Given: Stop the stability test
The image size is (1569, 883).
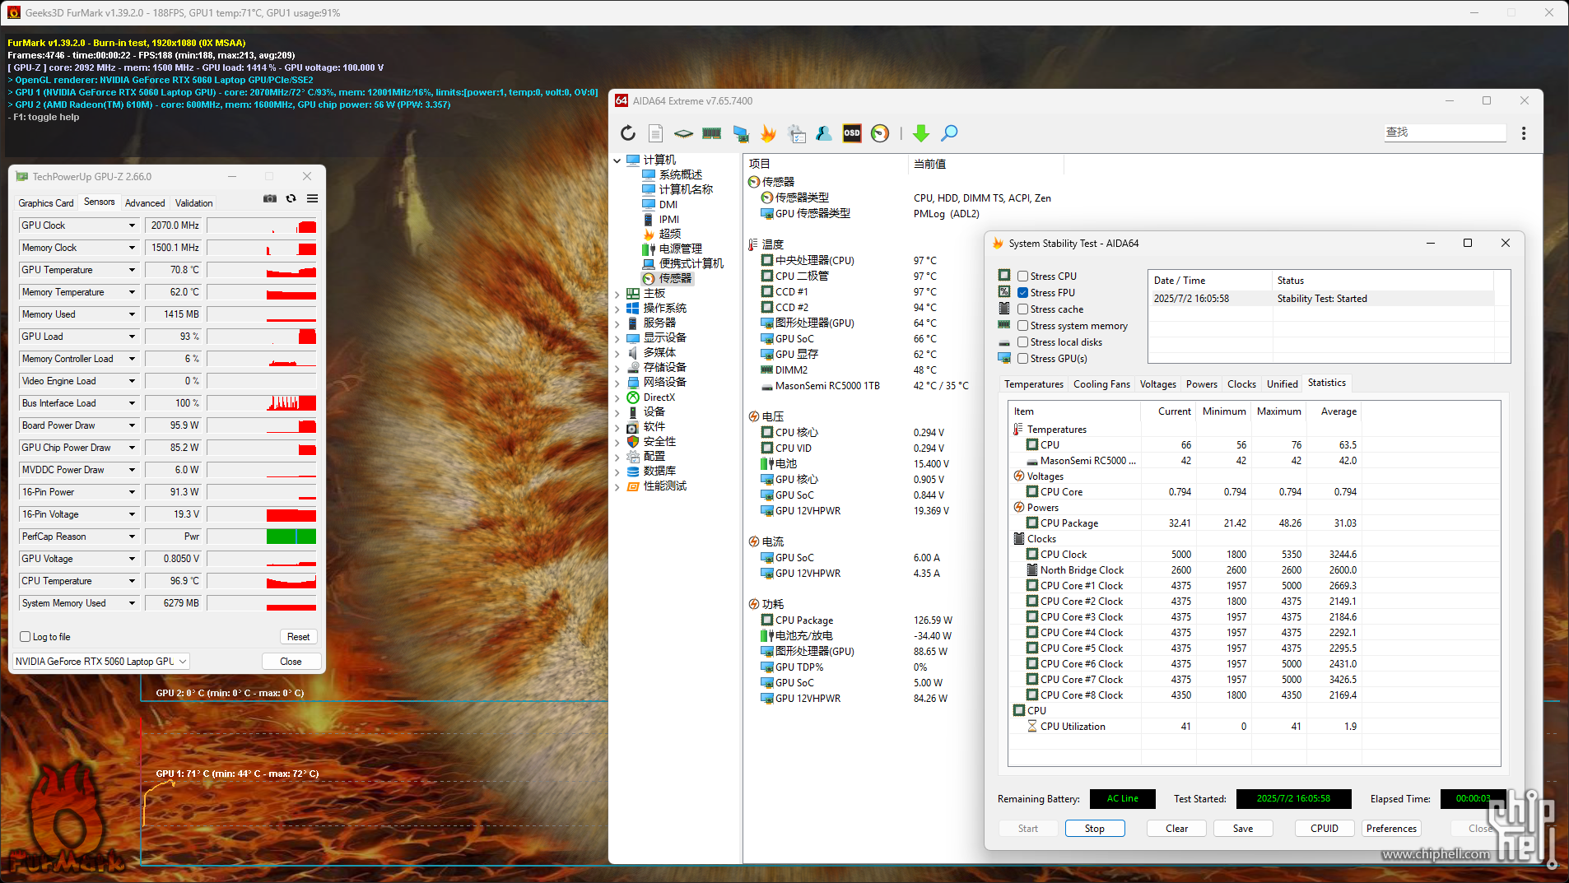Looking at the screenshot, I should [x=1095, y=829].
